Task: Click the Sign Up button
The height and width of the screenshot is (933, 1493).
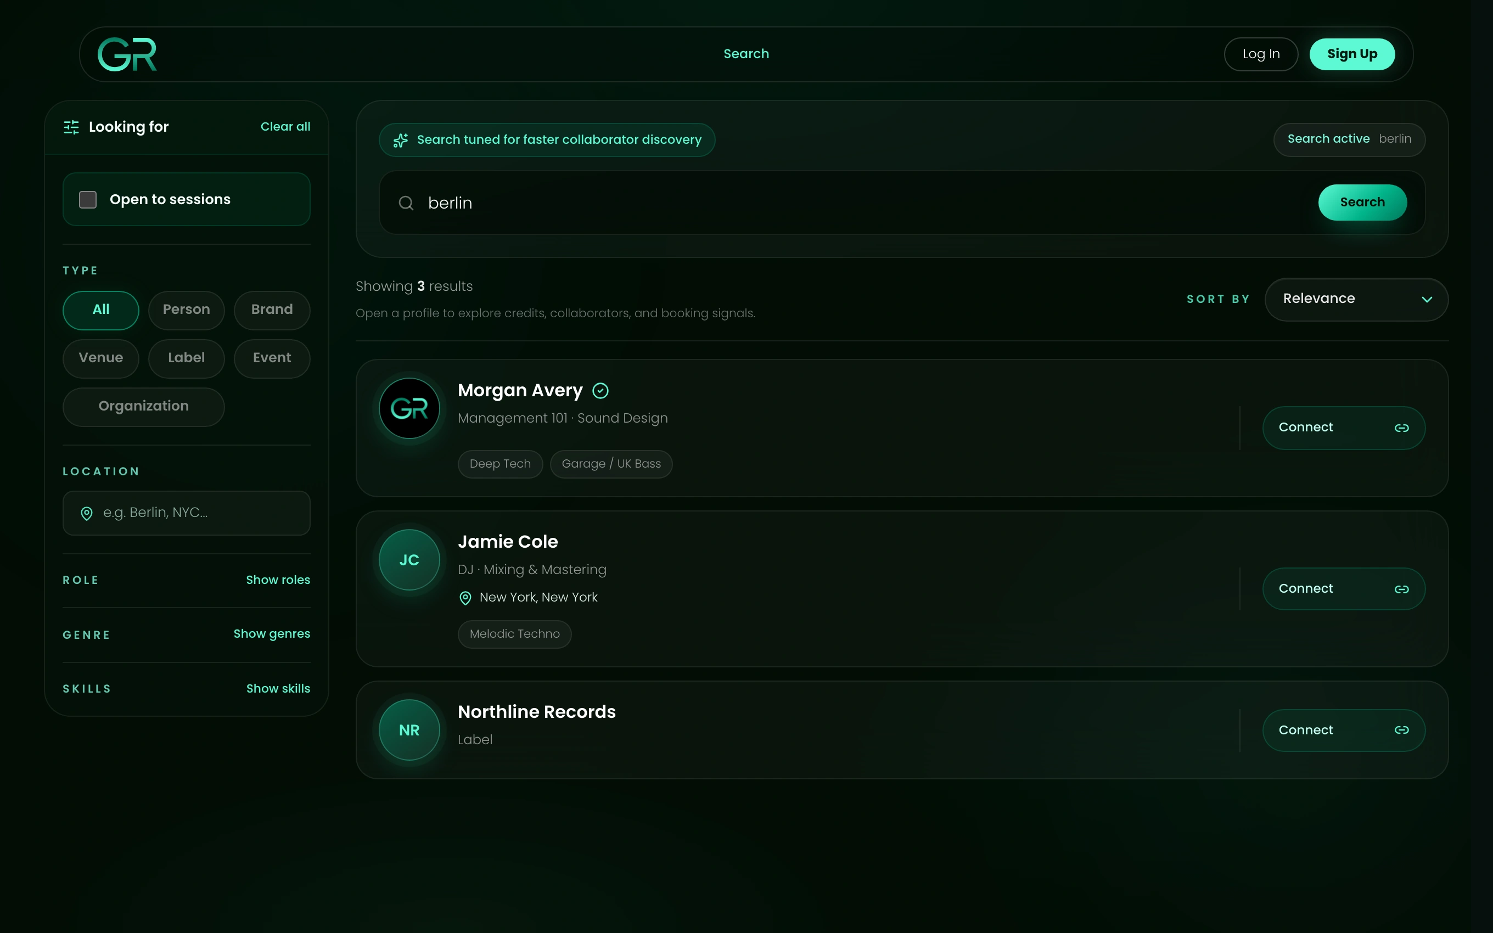Action: pos(1352,54)
